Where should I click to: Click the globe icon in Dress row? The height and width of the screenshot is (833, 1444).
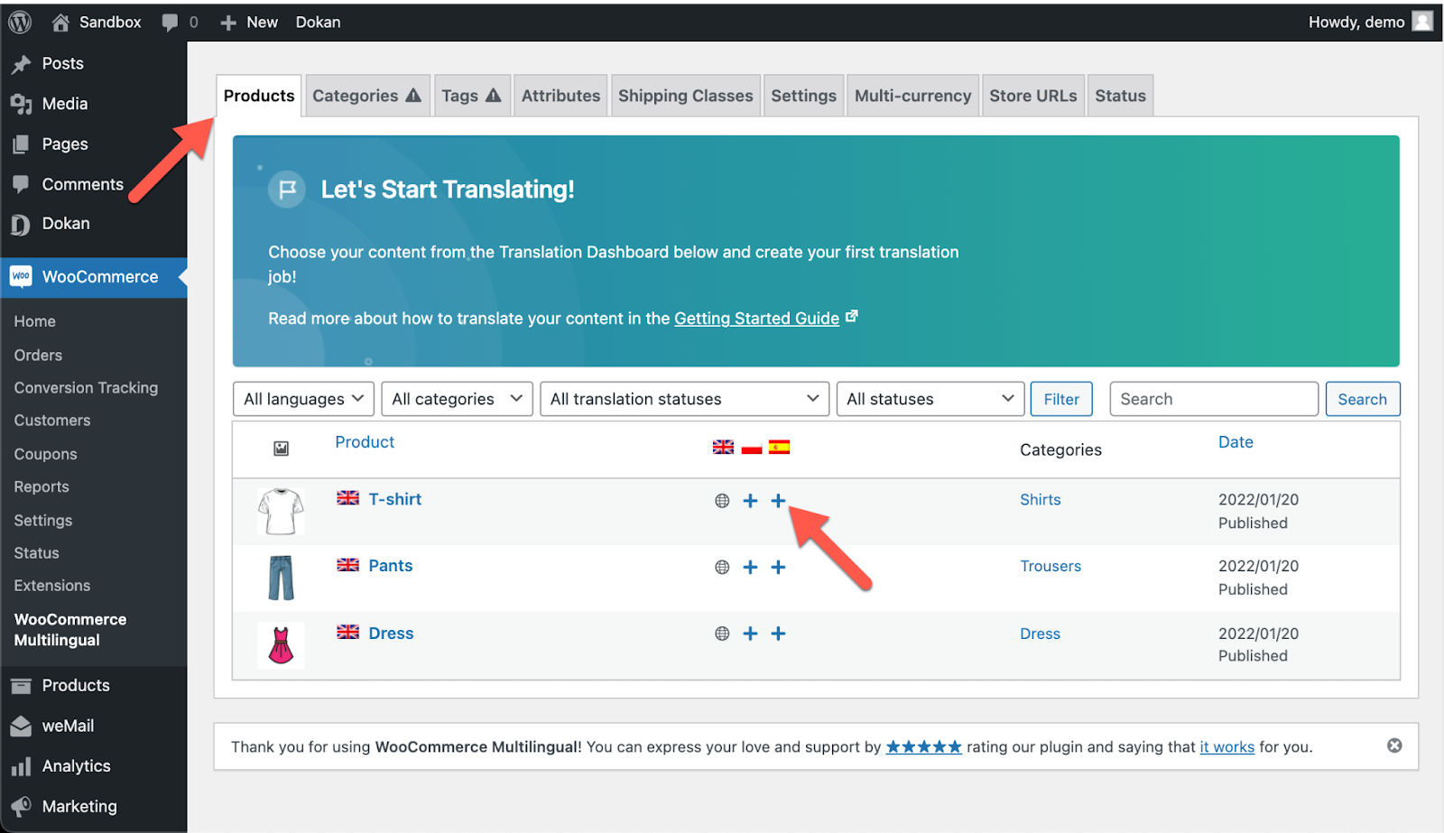(x=722, y=634)
